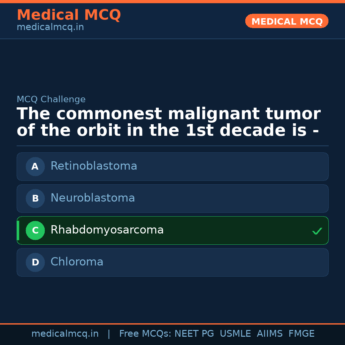Image resolution: width=345 pixels, height=345 pixels.
Task: Open medicalmcq.in link under header title
Action: point(50,27)
